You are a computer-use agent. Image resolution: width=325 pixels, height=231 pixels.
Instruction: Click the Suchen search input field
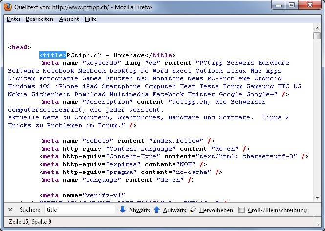79,210
